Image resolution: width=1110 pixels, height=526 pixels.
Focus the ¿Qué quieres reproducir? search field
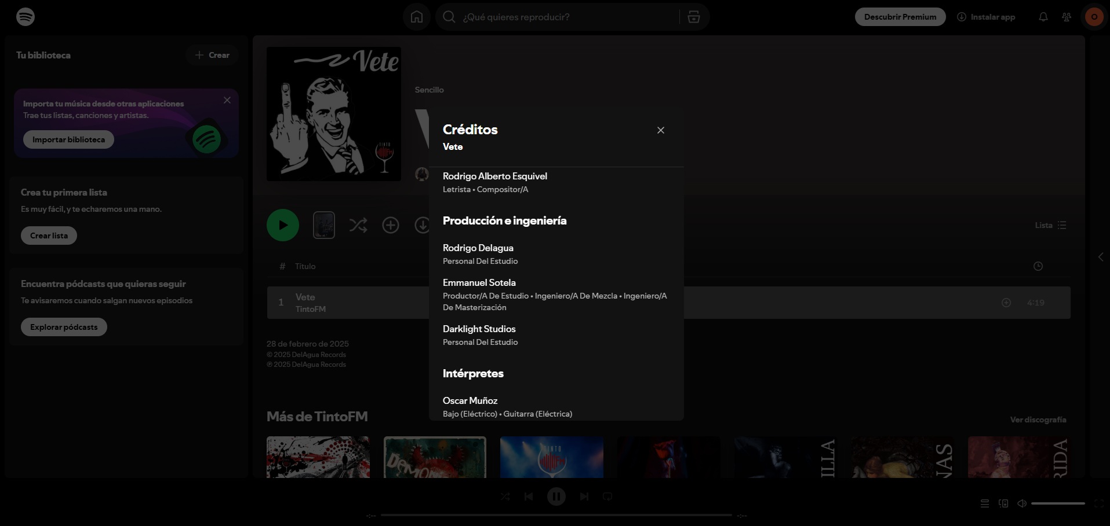[x=568, y=17]
